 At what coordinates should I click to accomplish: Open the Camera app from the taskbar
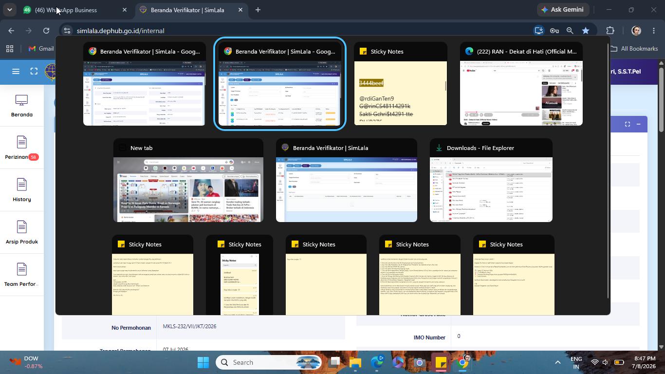tap(420, 362)
